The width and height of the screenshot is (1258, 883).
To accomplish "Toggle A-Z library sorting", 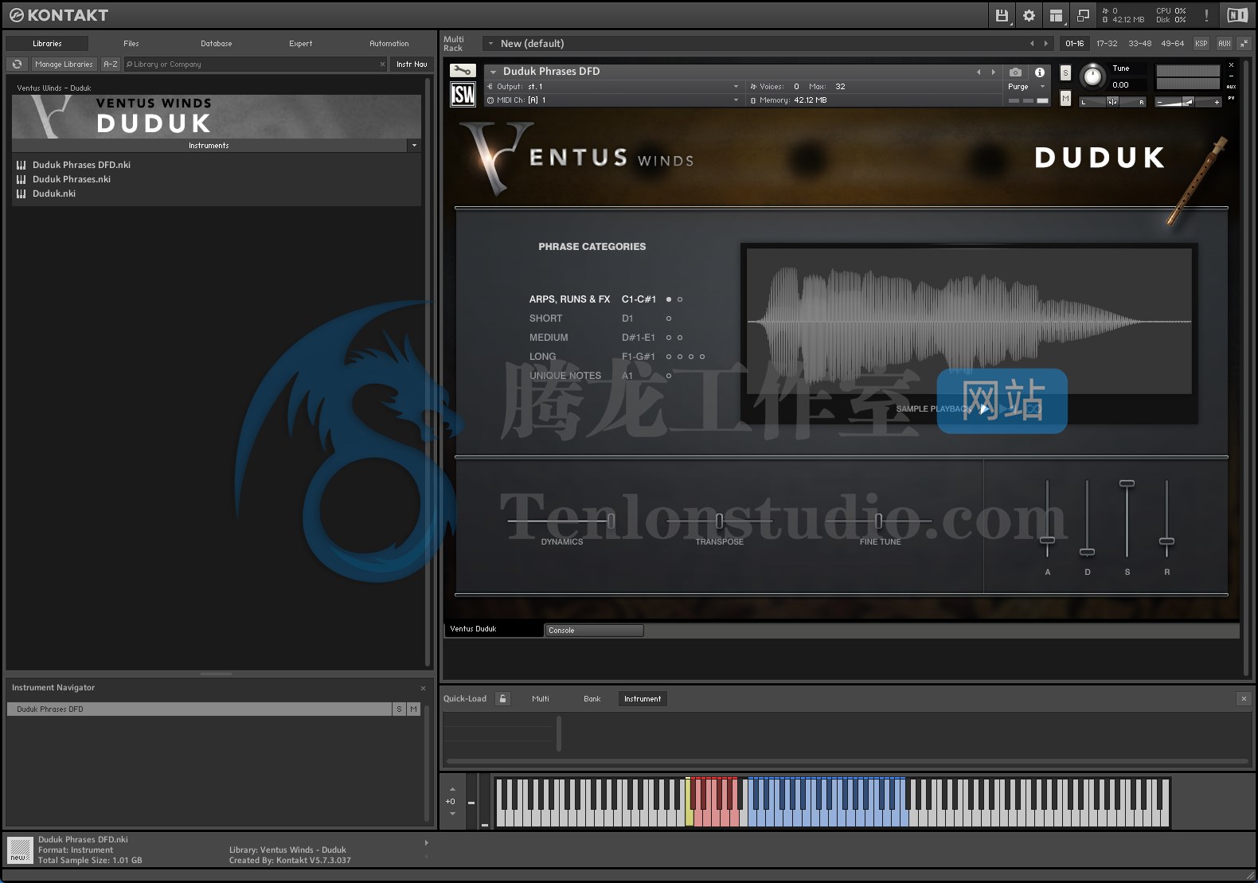I will tap(111, 64).
